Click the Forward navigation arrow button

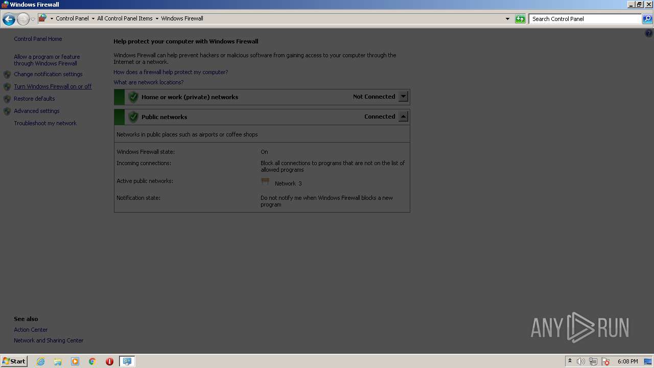23,19
